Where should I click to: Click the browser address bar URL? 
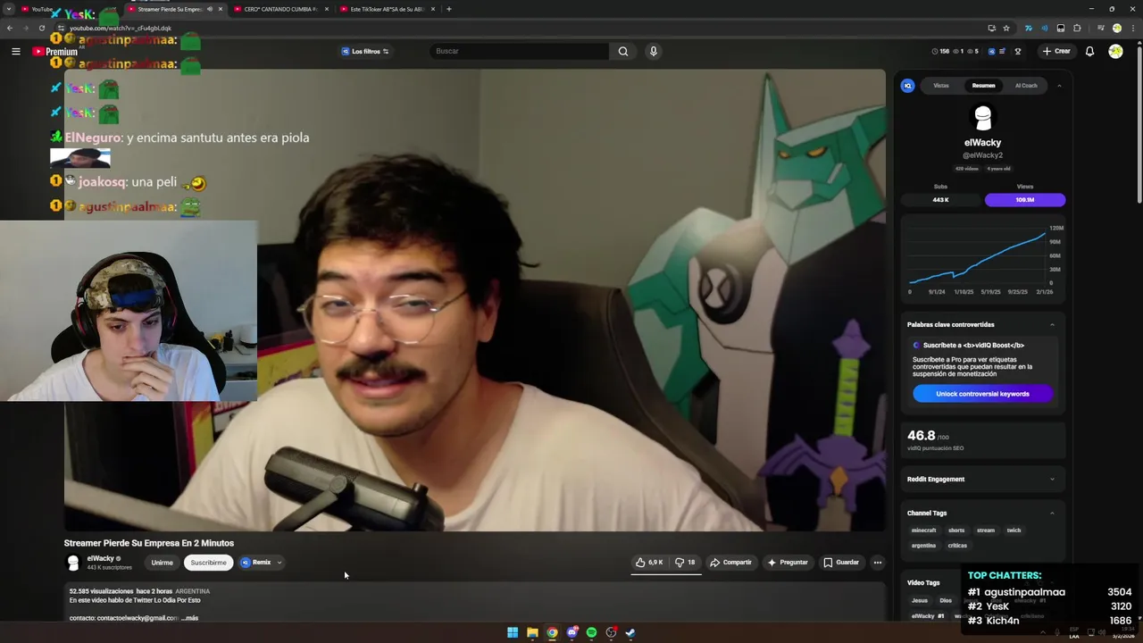coord(121,28)
